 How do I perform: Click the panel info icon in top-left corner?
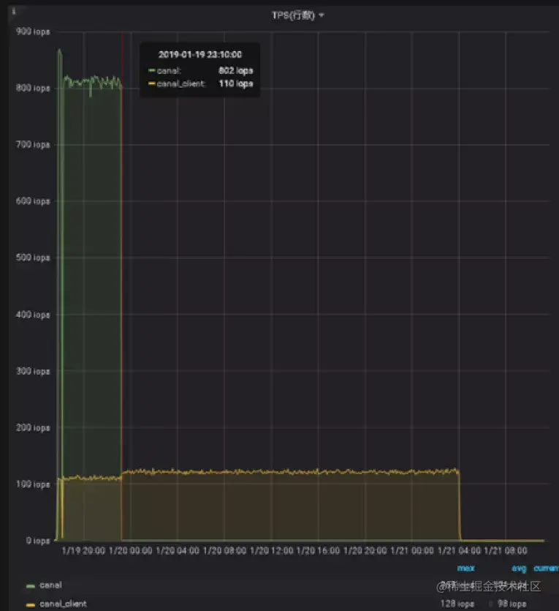pyautogui.click(x=14, y=11)
